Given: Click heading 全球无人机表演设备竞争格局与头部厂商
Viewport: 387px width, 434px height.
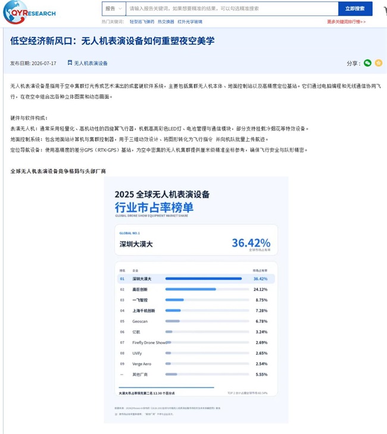Looking at the screenshot, I should tap(58, 171).
